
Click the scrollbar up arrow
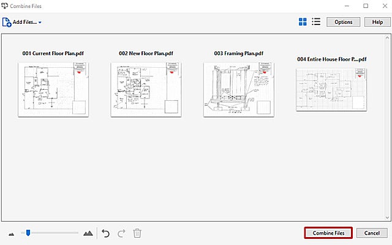pyautogui.click(x=387, y=38)
